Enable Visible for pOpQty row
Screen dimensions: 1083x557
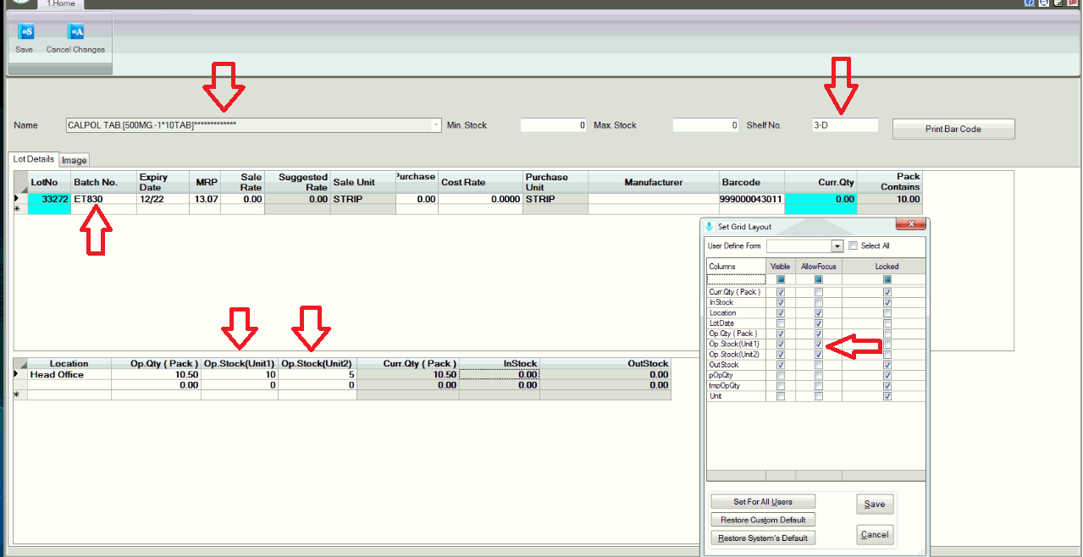781,376
